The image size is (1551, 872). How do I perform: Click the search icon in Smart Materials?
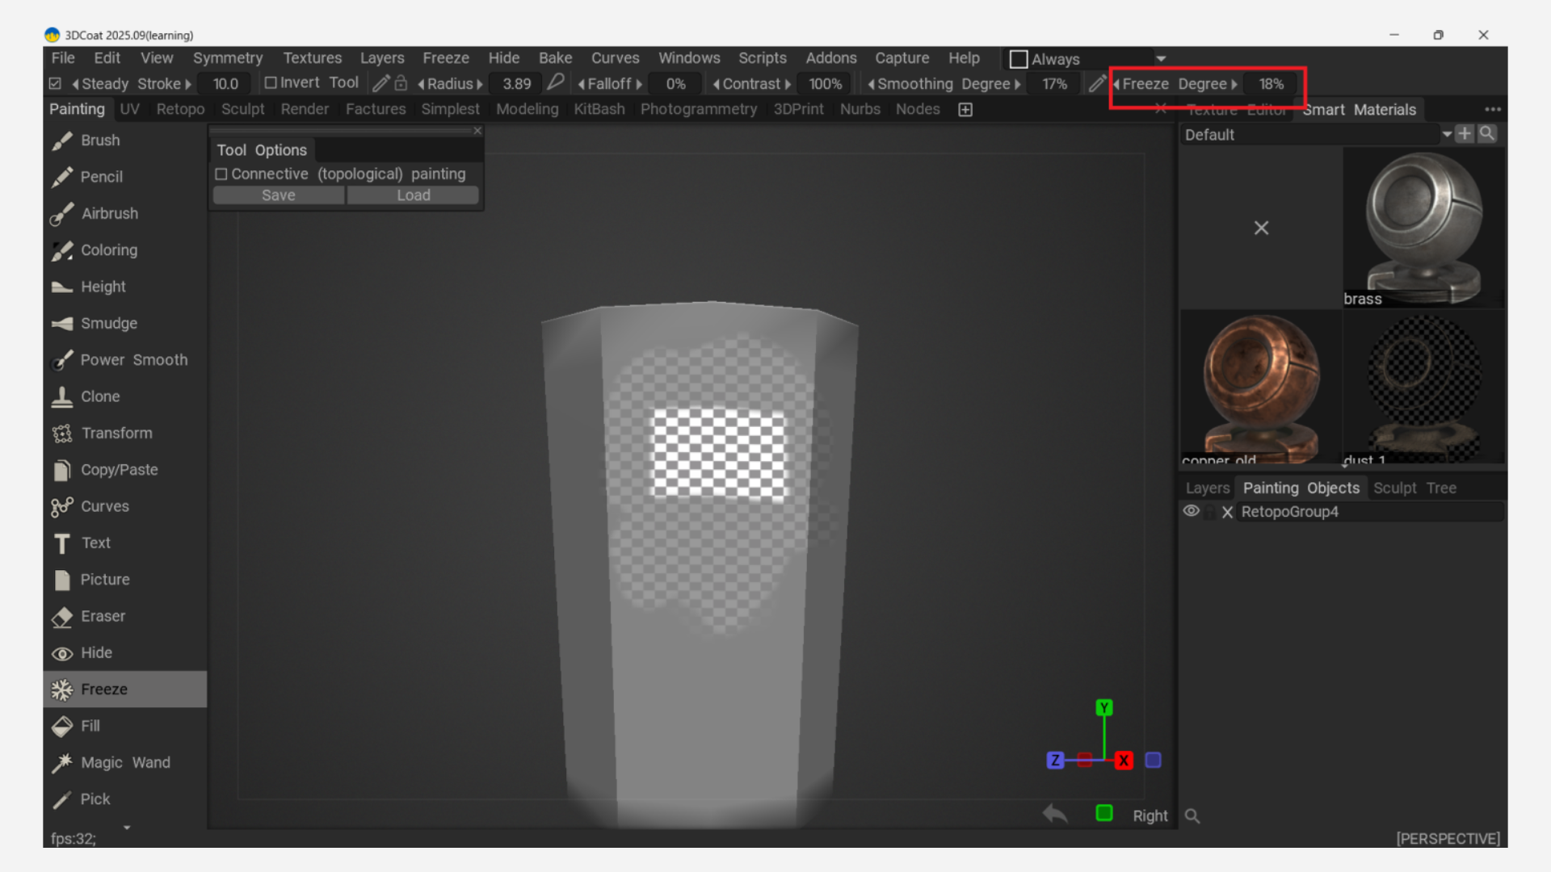tap(1487, 134)
